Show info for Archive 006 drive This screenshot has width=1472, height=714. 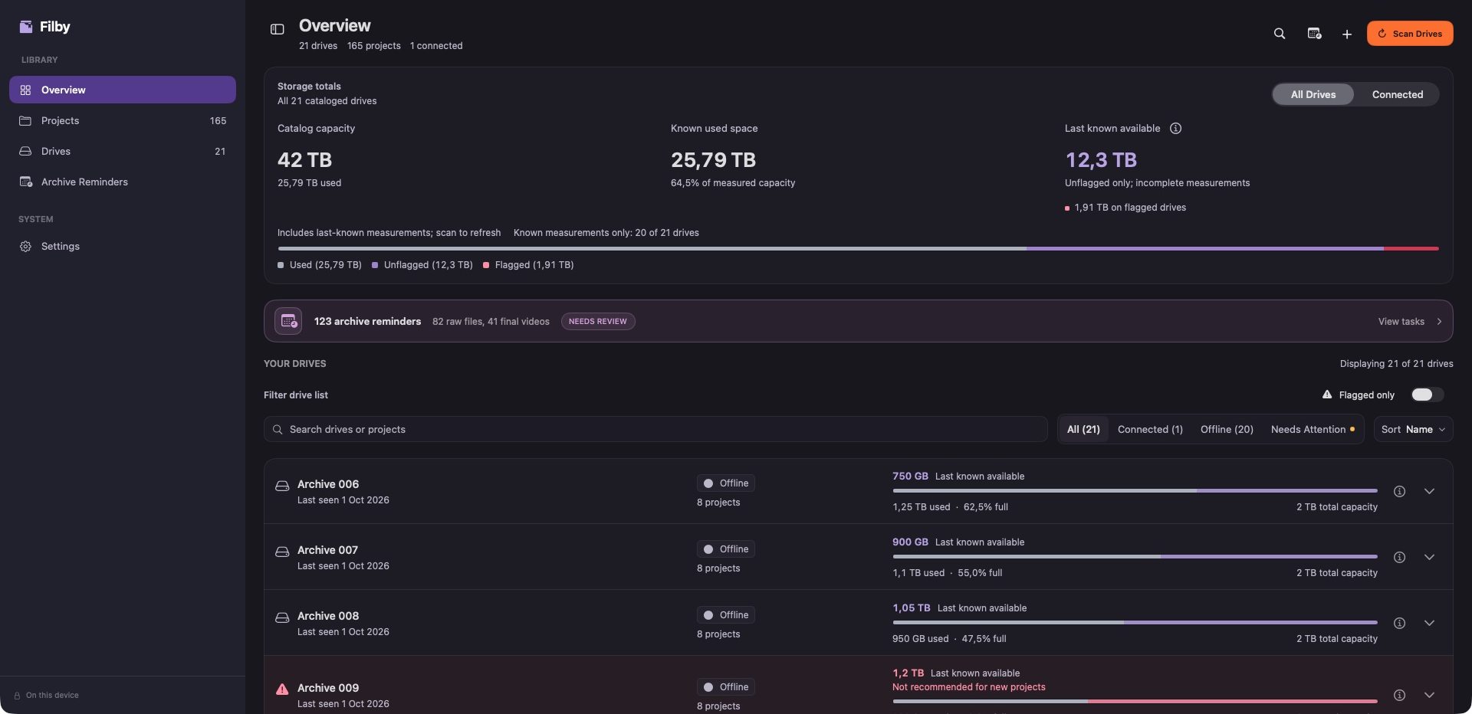click(x=1399, y=491)
